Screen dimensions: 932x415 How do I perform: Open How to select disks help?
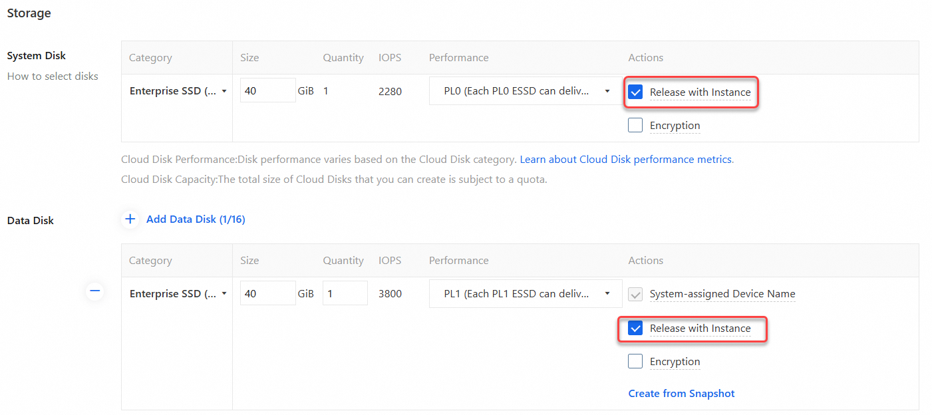[x=53, y=76]
